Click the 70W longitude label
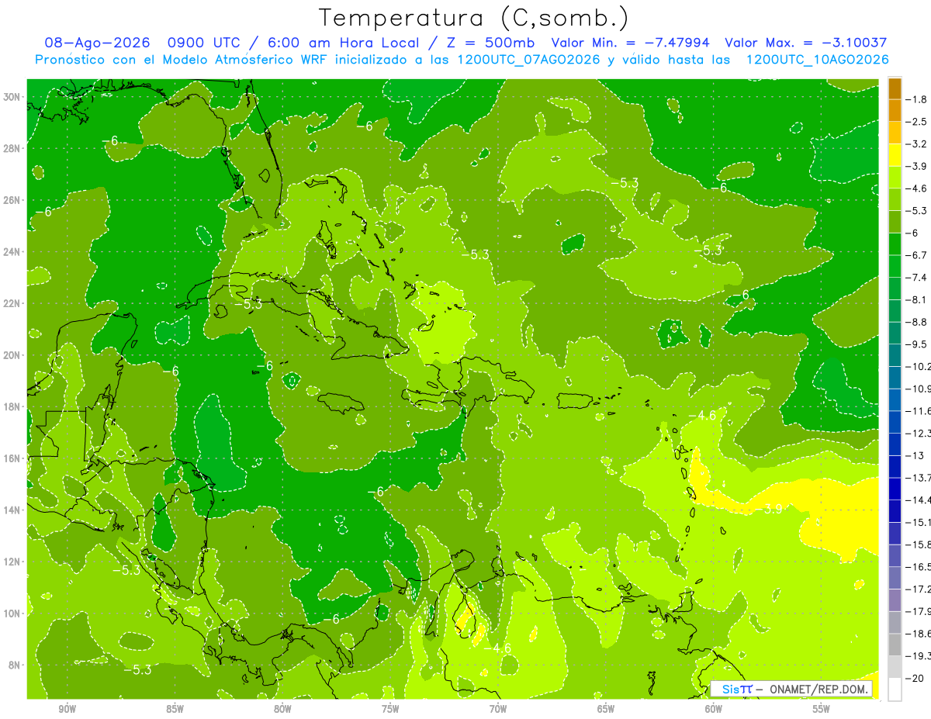 [x=498, y=709]
